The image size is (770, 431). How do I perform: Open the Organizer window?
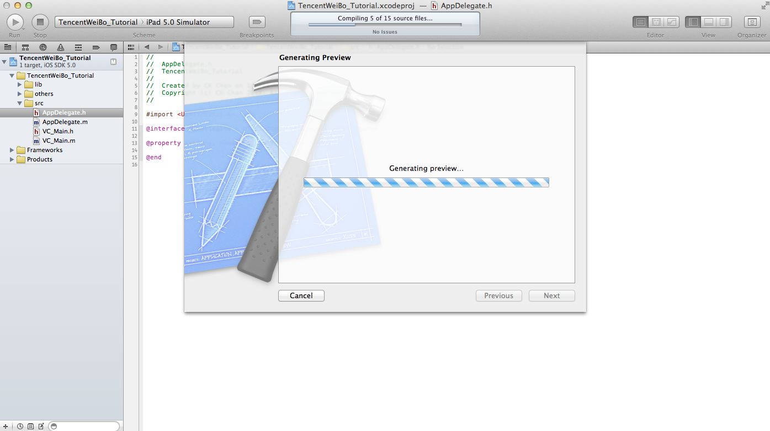tap(752, 22)
